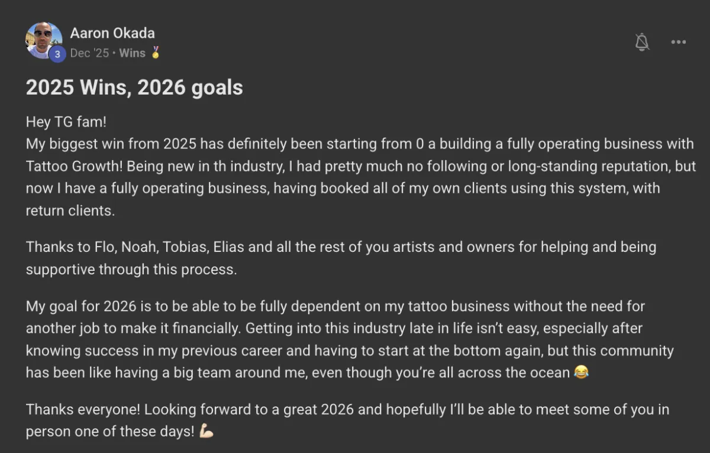
Task: Click the phrase 'return clients.' in first paragraph
Action: pyautogui.click(x=70, y=211)
